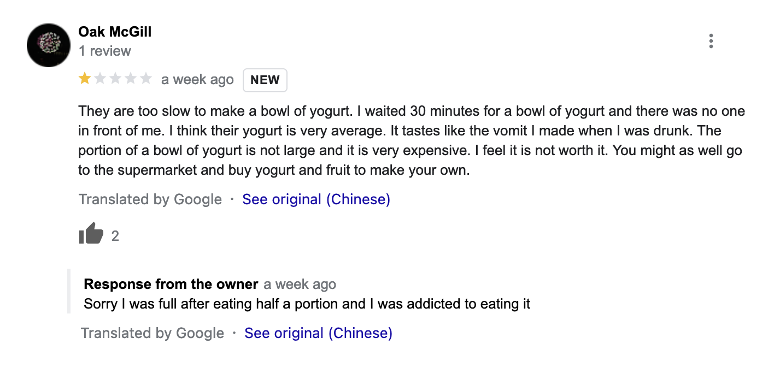Image resolution: width=774 pixels, height=367 pixels.
Task: Click the thumbs-up helpful icon
Action: (x=91, y=235)
